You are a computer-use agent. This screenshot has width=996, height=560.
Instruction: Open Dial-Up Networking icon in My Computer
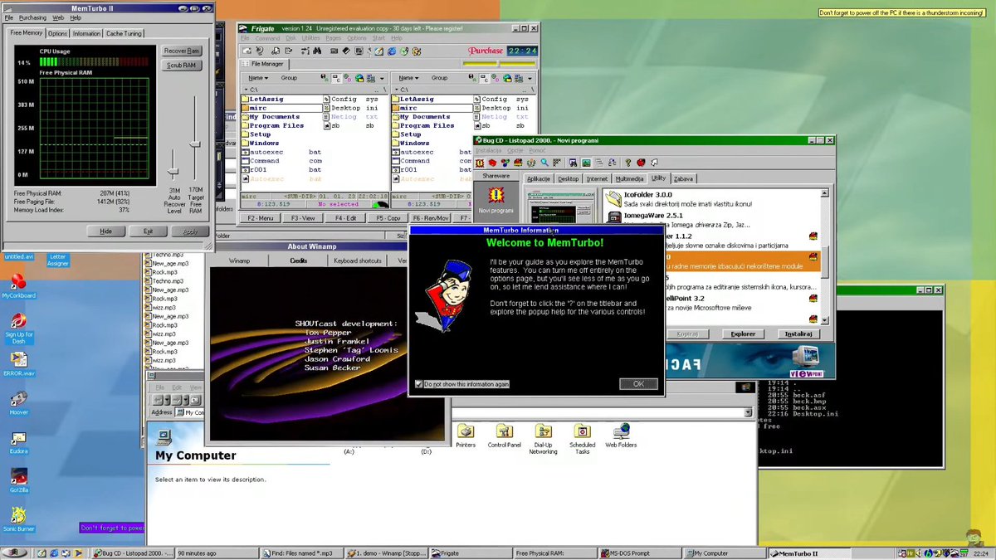(543, 431)
